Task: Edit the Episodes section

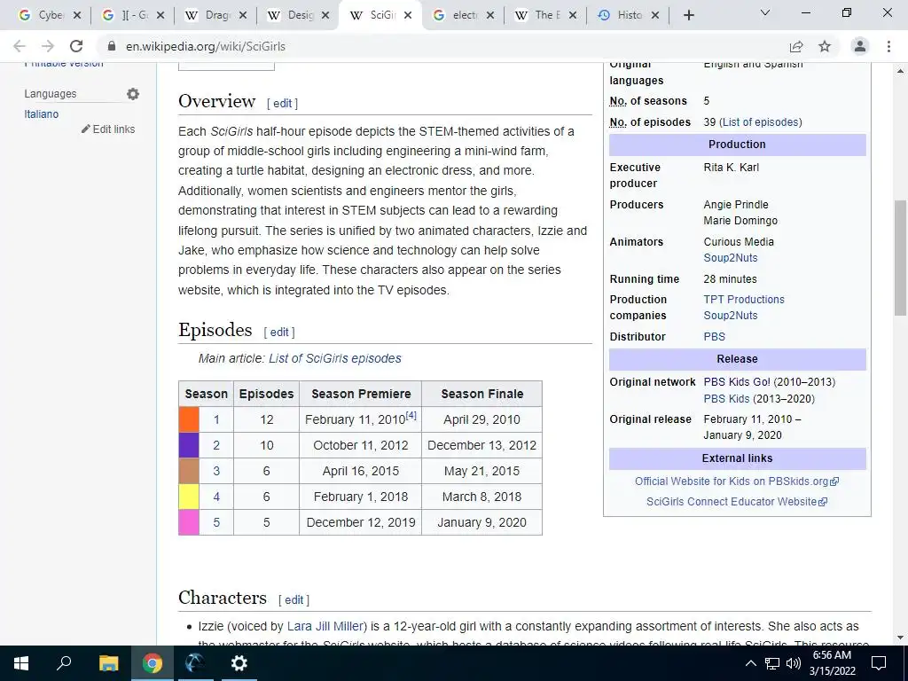Action: click(x=279, y=332)
